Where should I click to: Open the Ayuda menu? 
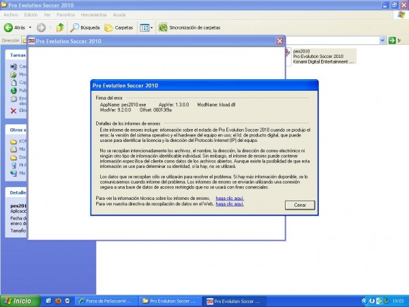119,15
